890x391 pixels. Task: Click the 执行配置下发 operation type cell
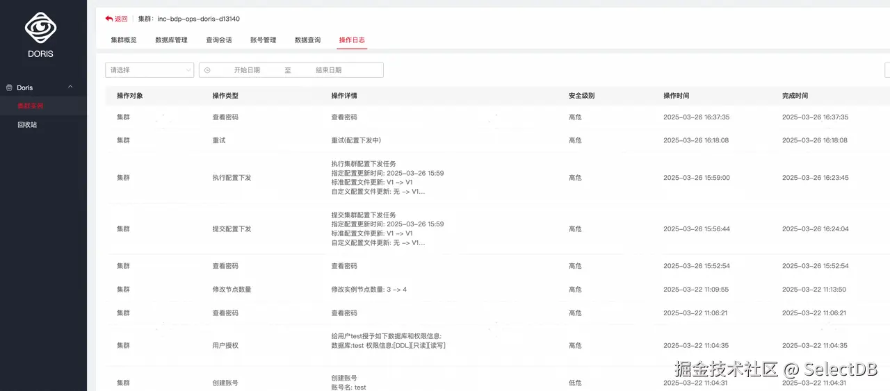(232, 178)
